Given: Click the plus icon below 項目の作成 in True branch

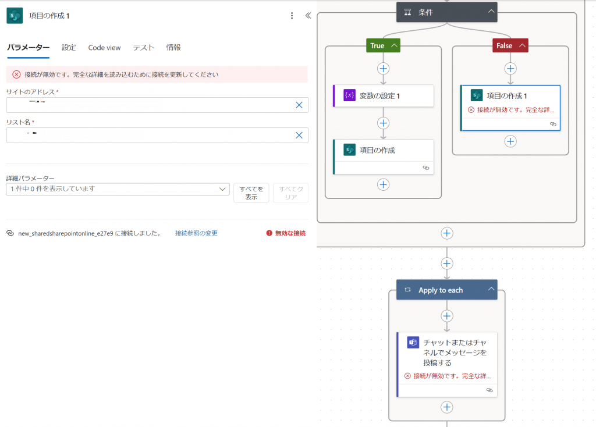Looking at the screenshot, I should pos(383,184).
